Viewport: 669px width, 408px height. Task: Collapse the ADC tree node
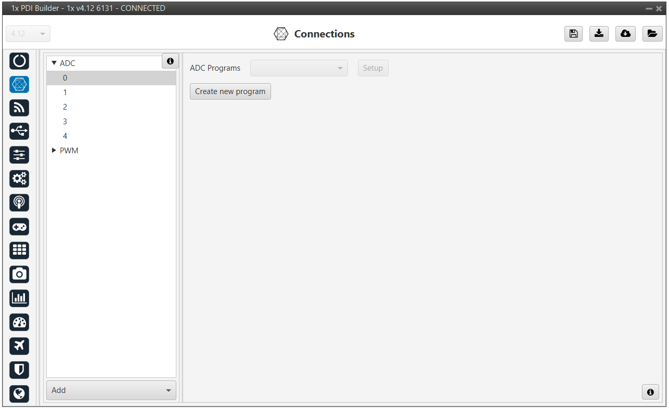pos(54,63)
